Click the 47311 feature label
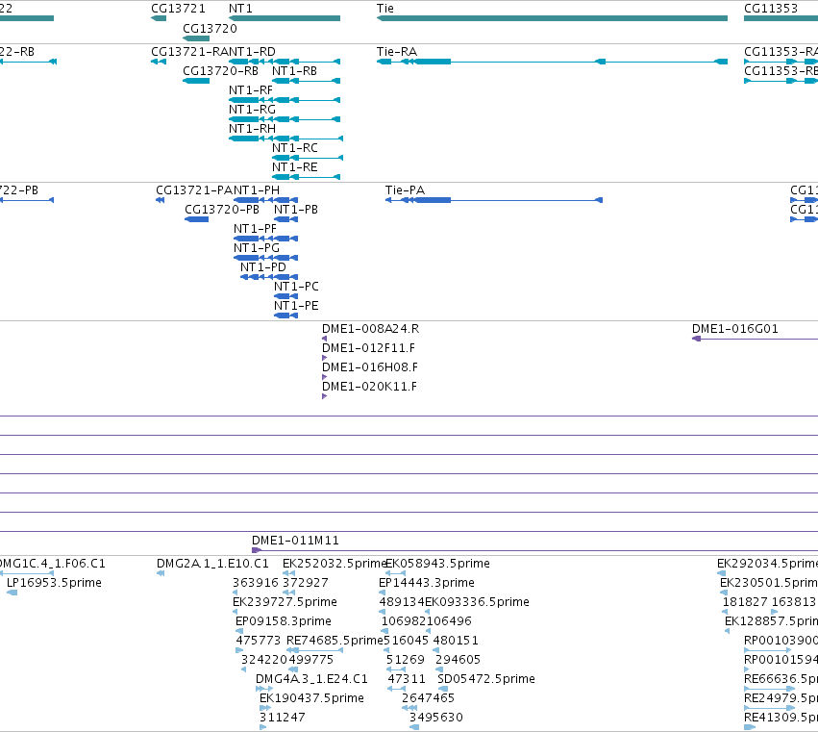The height and width of the screenshot is (732, 818). click(x=407, y=679)
